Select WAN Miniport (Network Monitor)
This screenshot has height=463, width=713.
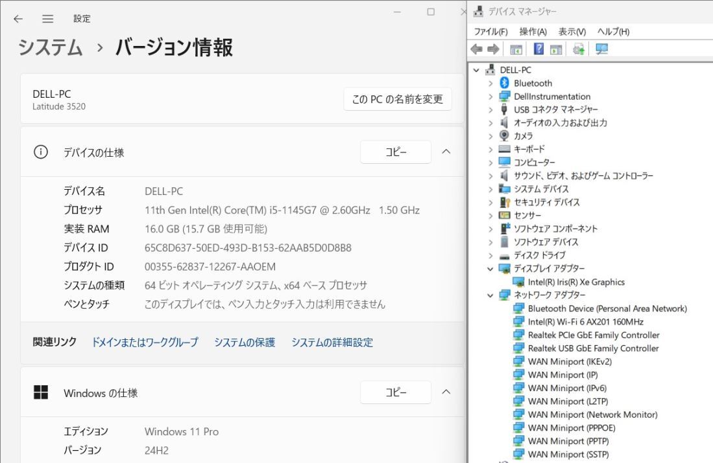point(592,414)
